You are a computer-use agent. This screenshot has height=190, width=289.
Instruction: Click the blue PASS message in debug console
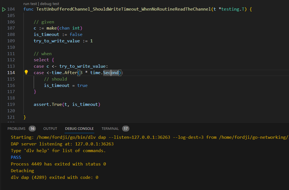point(16,157)
